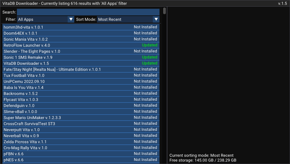Click the v.1.5 version label in title bar
The image size is (290, 164).
282,3
